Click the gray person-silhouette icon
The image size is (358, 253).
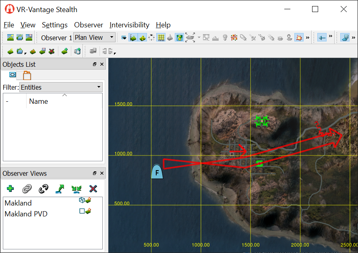[x=290, y=38]
